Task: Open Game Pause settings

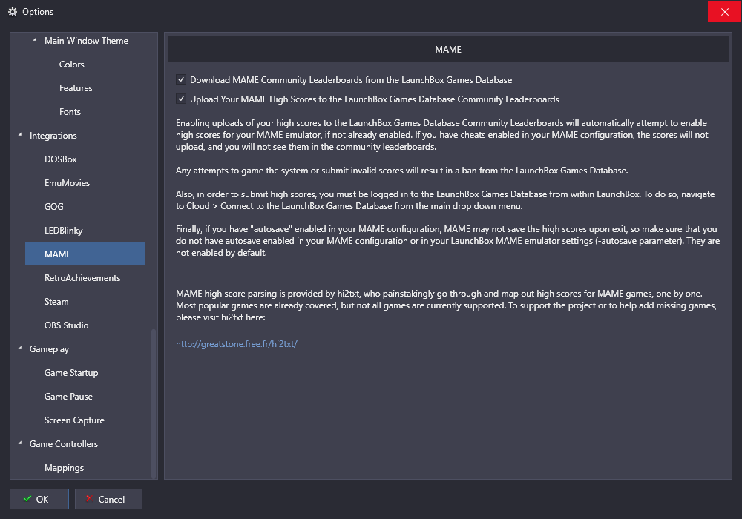Action: click(x=68, y=397)
